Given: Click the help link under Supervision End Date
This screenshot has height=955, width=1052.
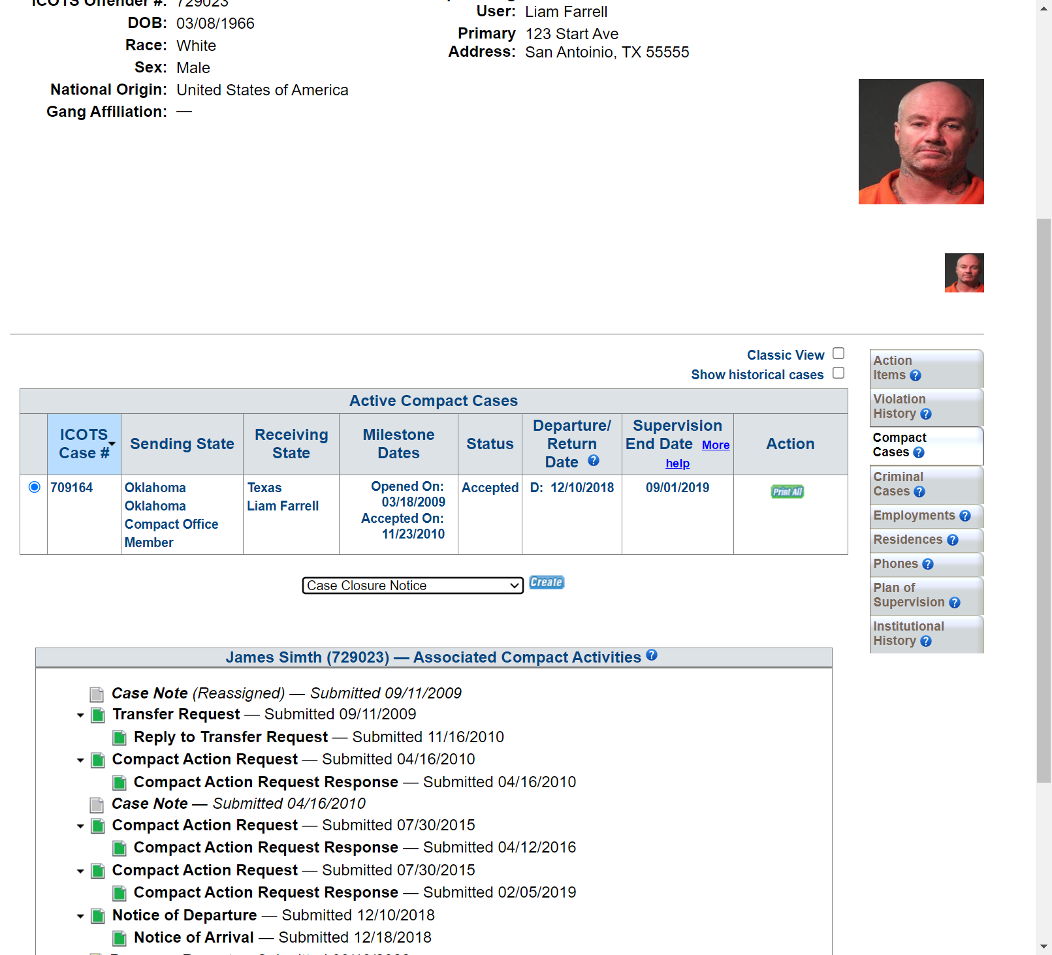Looking at the screenshot, I should (x=677, y=463).
